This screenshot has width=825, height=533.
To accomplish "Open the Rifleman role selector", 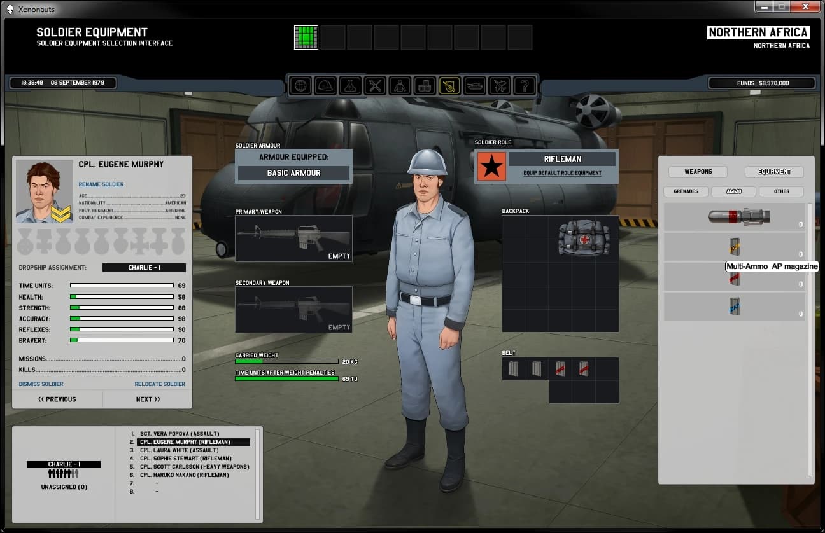I will coord(562,159).
